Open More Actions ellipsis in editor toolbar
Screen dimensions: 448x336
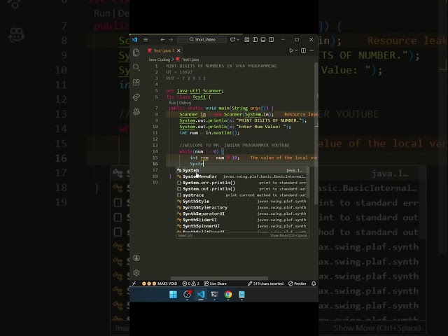pyautogui.click(x=311, y=50)
